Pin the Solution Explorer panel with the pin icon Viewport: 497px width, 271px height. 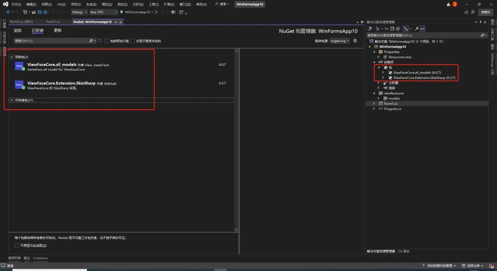[x=480, y=22]
